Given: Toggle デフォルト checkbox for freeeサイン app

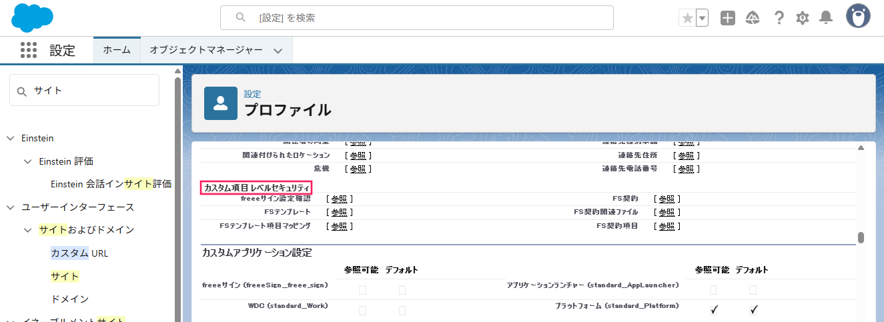Looking at the screenshot, I should coord(402,290).
